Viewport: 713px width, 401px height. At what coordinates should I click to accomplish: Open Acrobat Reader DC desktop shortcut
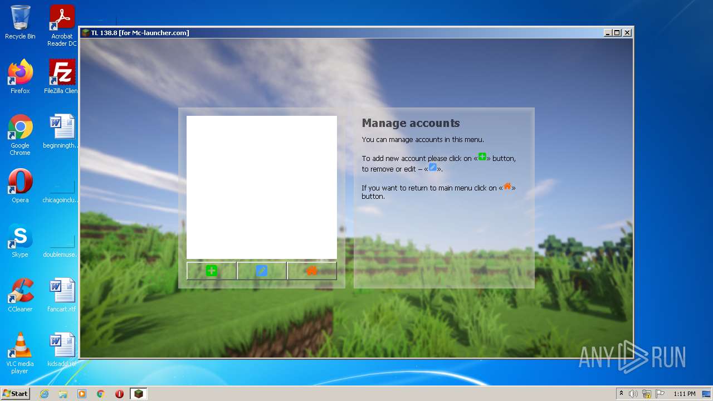click(62, 26)
